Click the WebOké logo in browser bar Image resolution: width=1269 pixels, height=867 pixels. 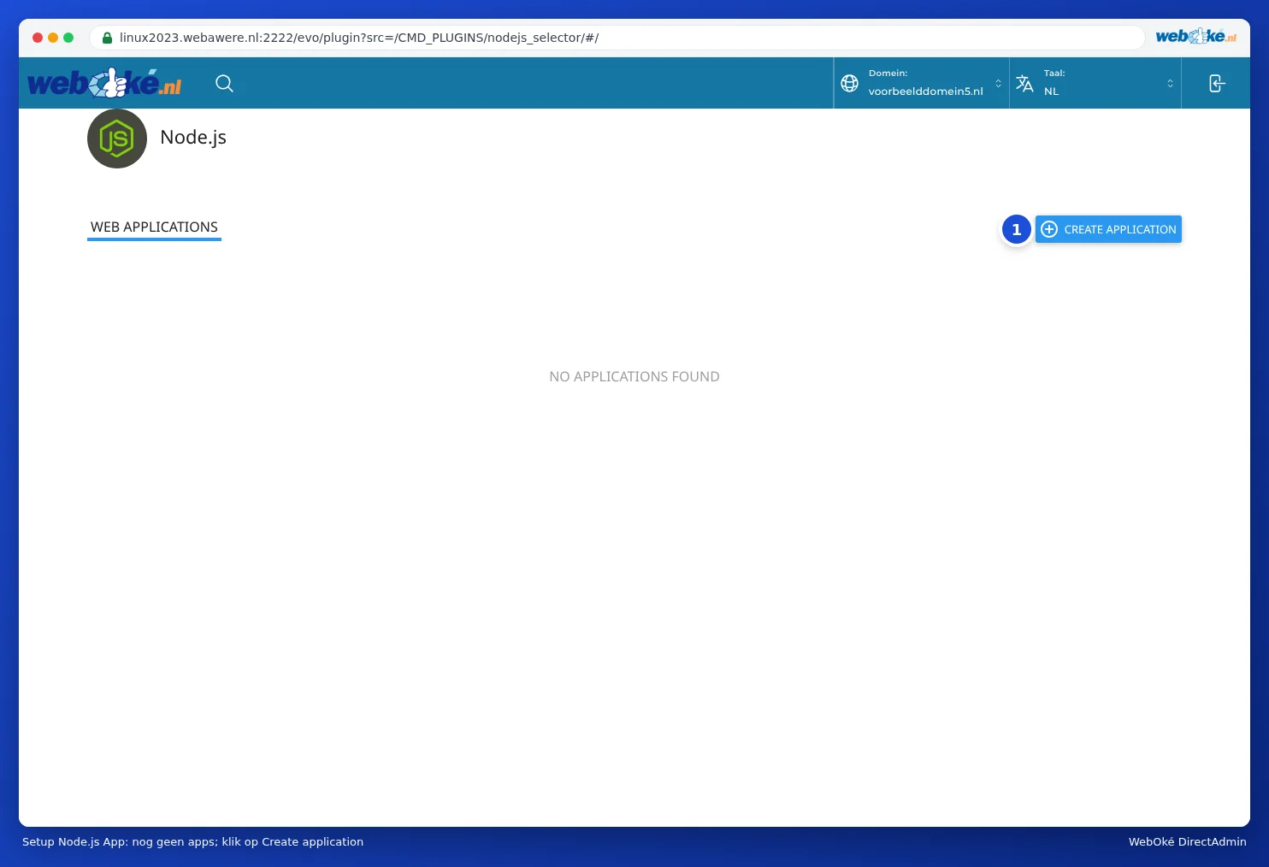pyautogui.click(x=1195, y=36)
